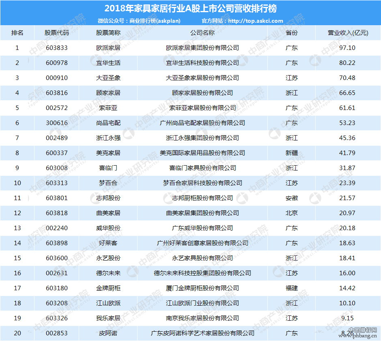This screenshot has height=341, width=381.
Task: Click revenue value 70.48
Action: (x=347, y=78)
